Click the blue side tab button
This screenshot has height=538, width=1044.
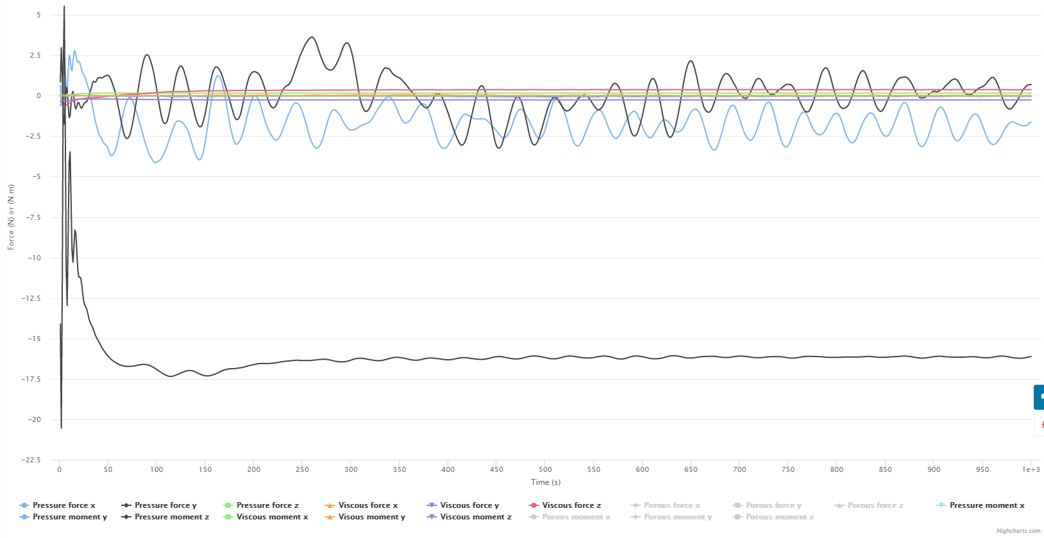(1039, 397)
